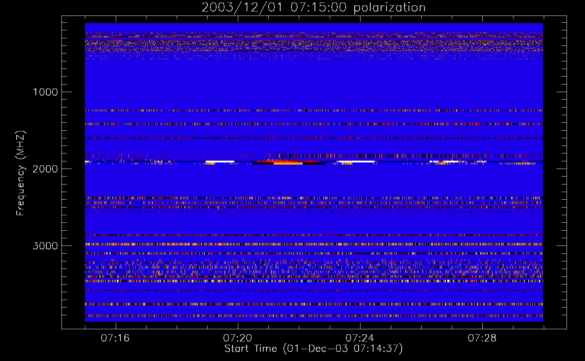Click the plot title '2003/12/01 07:15:00 polarization'
The image size is (585, 361).
pyautogui.click(x=313, y=8)
